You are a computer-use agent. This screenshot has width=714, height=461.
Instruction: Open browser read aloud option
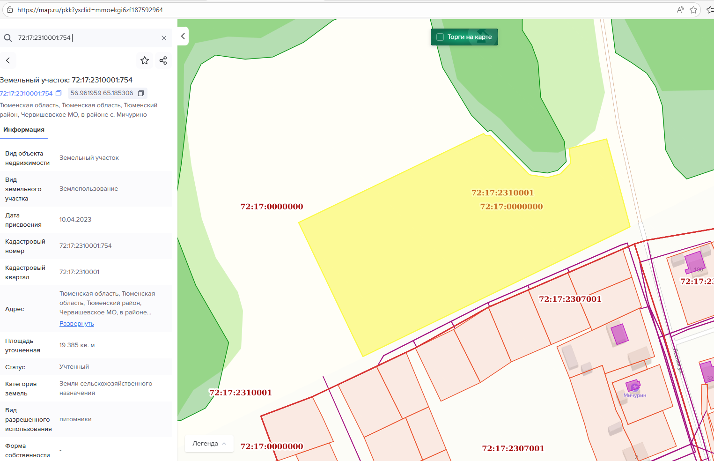coord(680,10)
